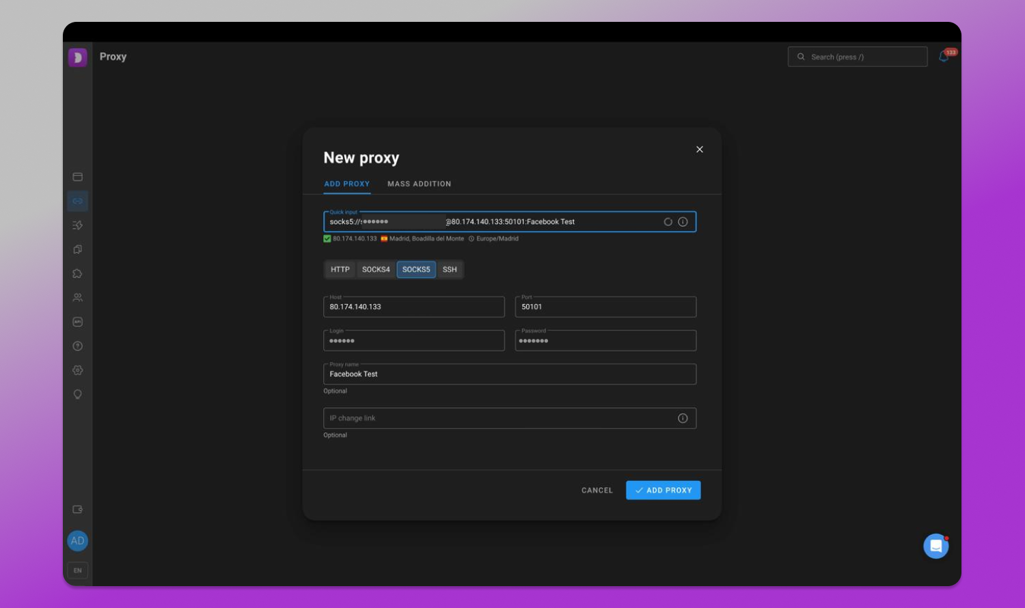Open the team members icon in sidebar
1025x608 pixels.
(x=78, y=298)
